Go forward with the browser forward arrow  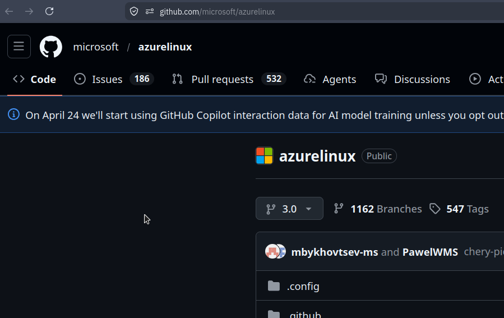point(29,12)
